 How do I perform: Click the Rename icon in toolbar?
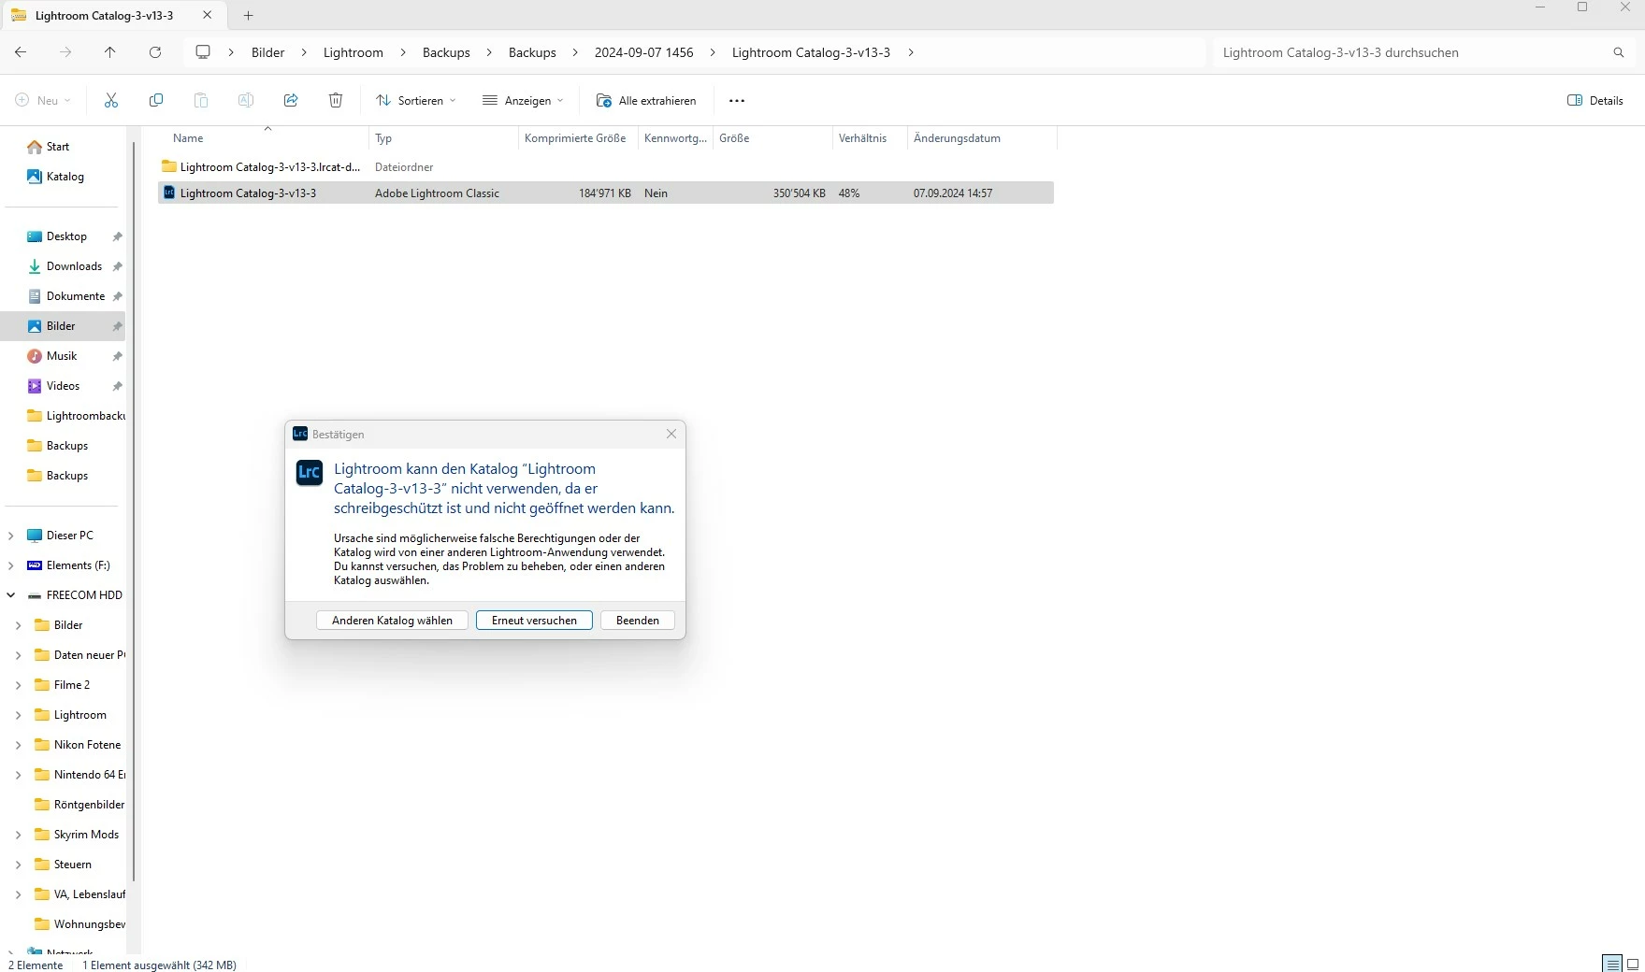tap(246, 100)
